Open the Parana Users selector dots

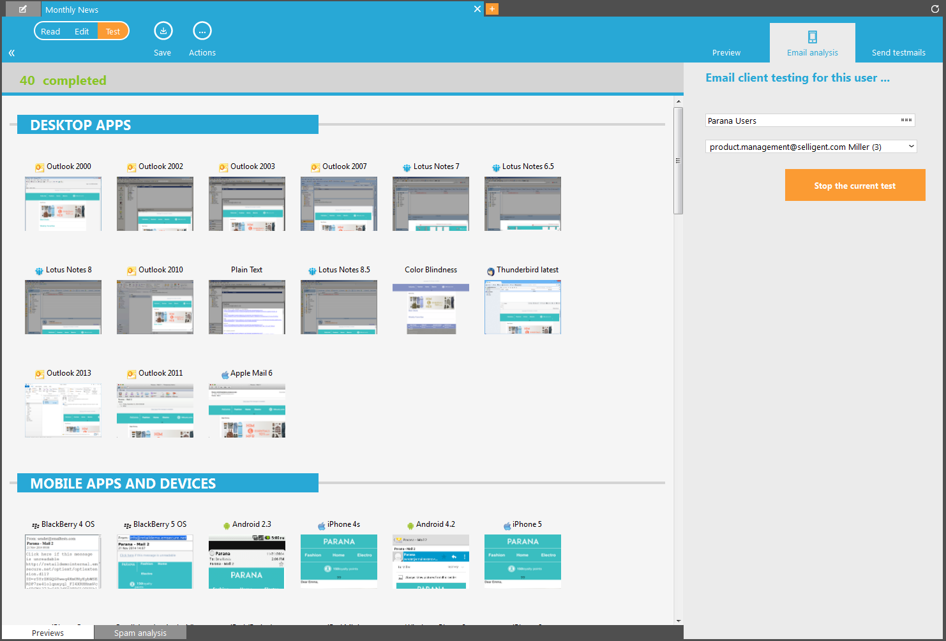point(906,121)
